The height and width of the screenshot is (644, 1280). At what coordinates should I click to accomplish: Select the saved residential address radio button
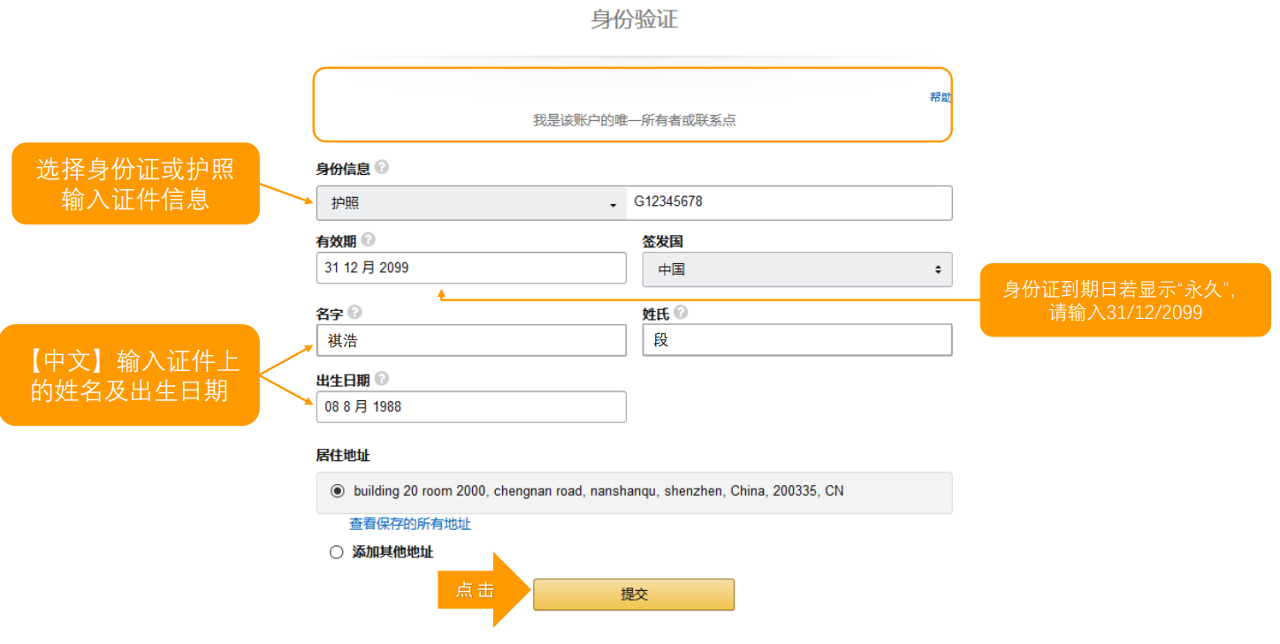(337, 491)
